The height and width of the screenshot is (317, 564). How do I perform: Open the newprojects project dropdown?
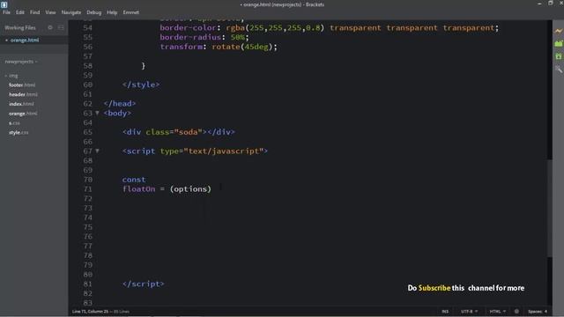(21, 62)
